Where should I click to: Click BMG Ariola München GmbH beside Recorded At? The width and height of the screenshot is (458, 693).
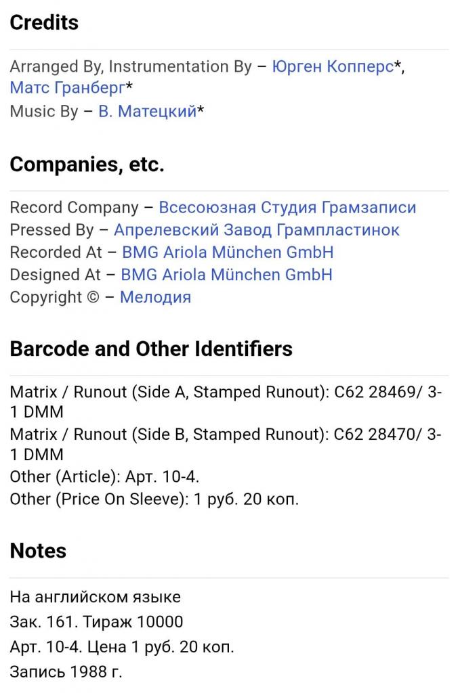coord(228,252)
